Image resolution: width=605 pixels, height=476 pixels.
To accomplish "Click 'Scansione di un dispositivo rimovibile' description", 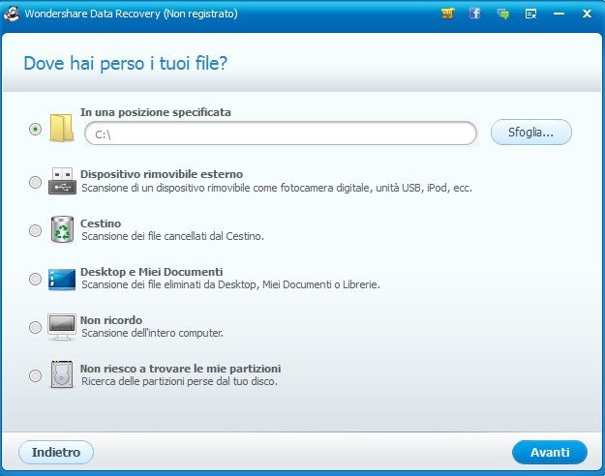I will [x=277, y=188].
